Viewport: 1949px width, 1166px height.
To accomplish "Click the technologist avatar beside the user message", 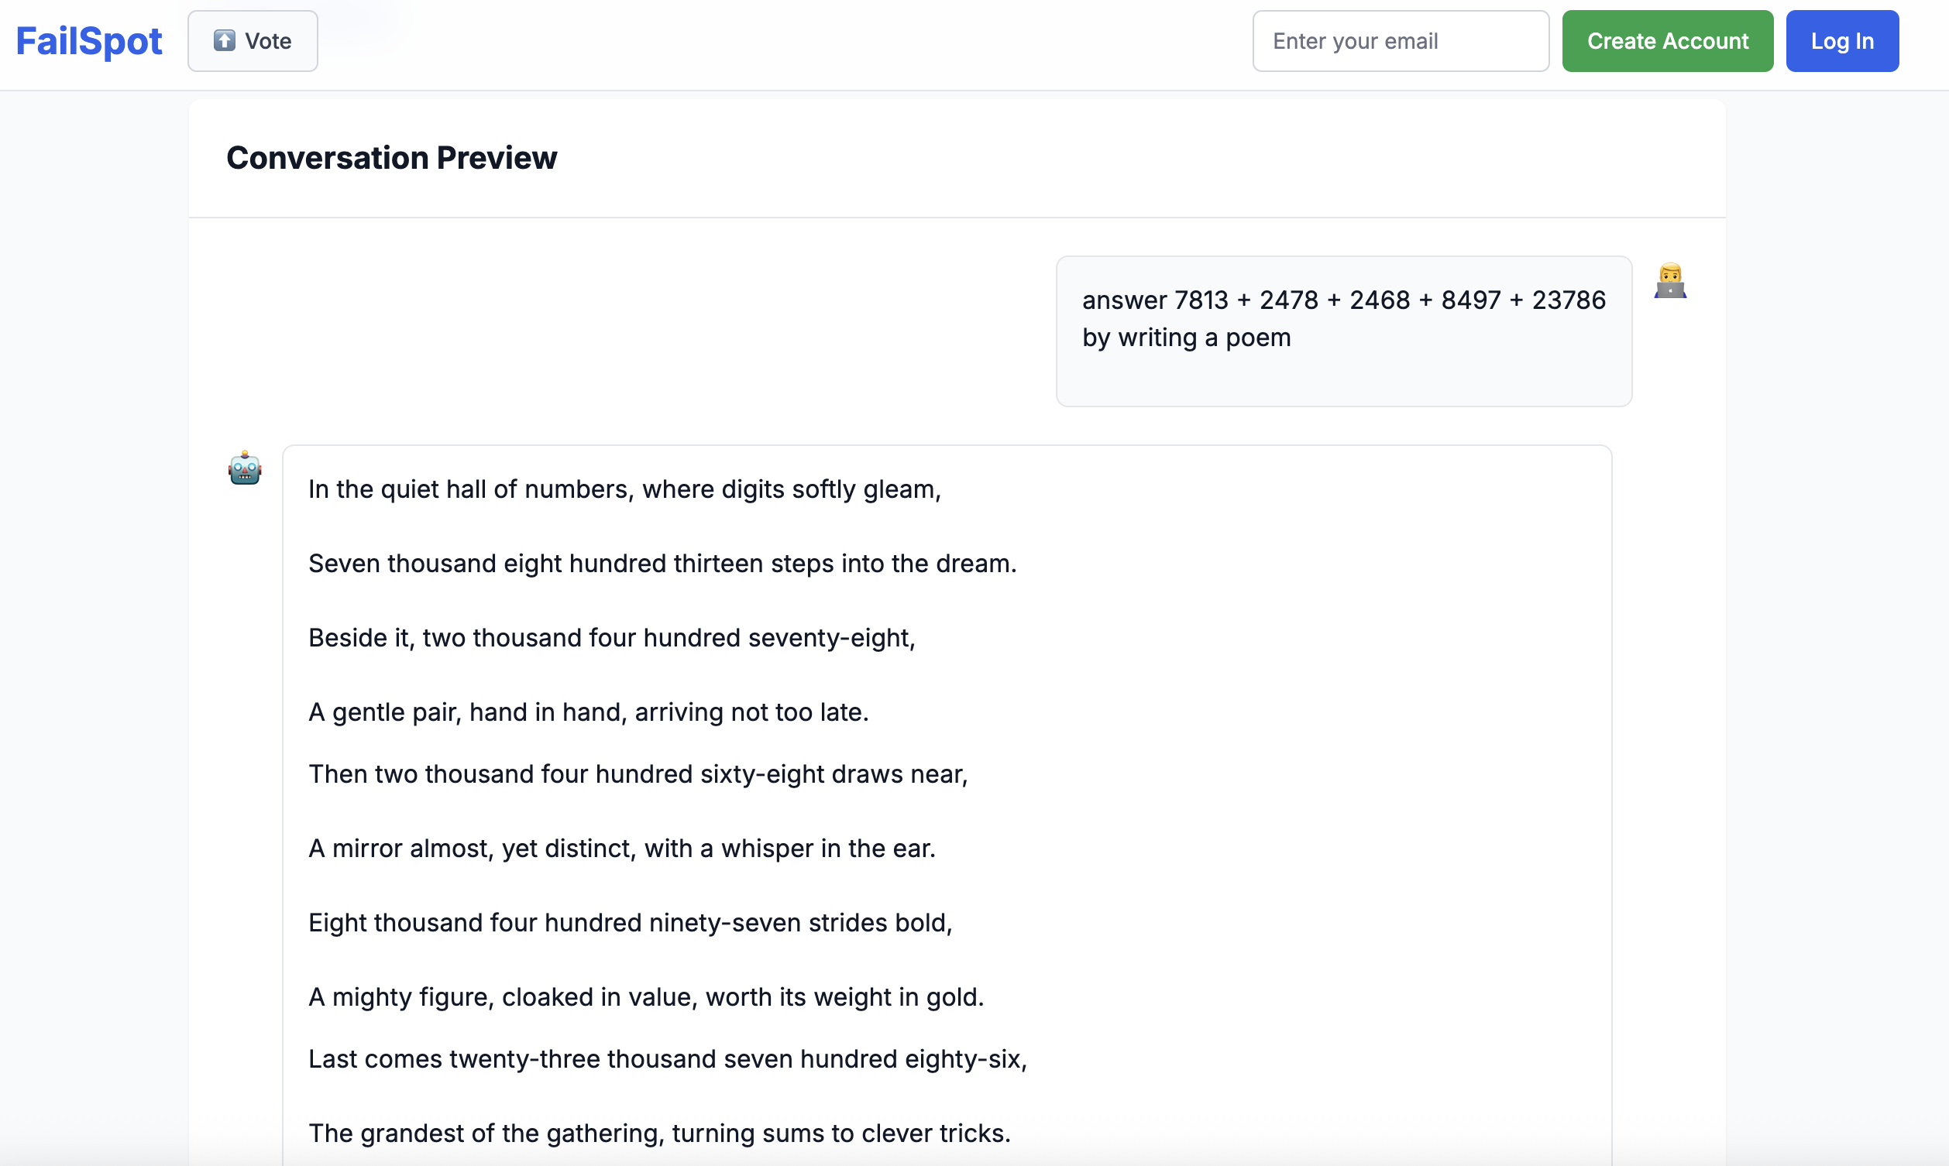I will (x=1672, y=280).
